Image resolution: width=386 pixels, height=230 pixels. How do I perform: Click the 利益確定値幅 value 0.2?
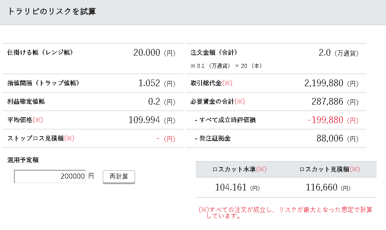154,102
